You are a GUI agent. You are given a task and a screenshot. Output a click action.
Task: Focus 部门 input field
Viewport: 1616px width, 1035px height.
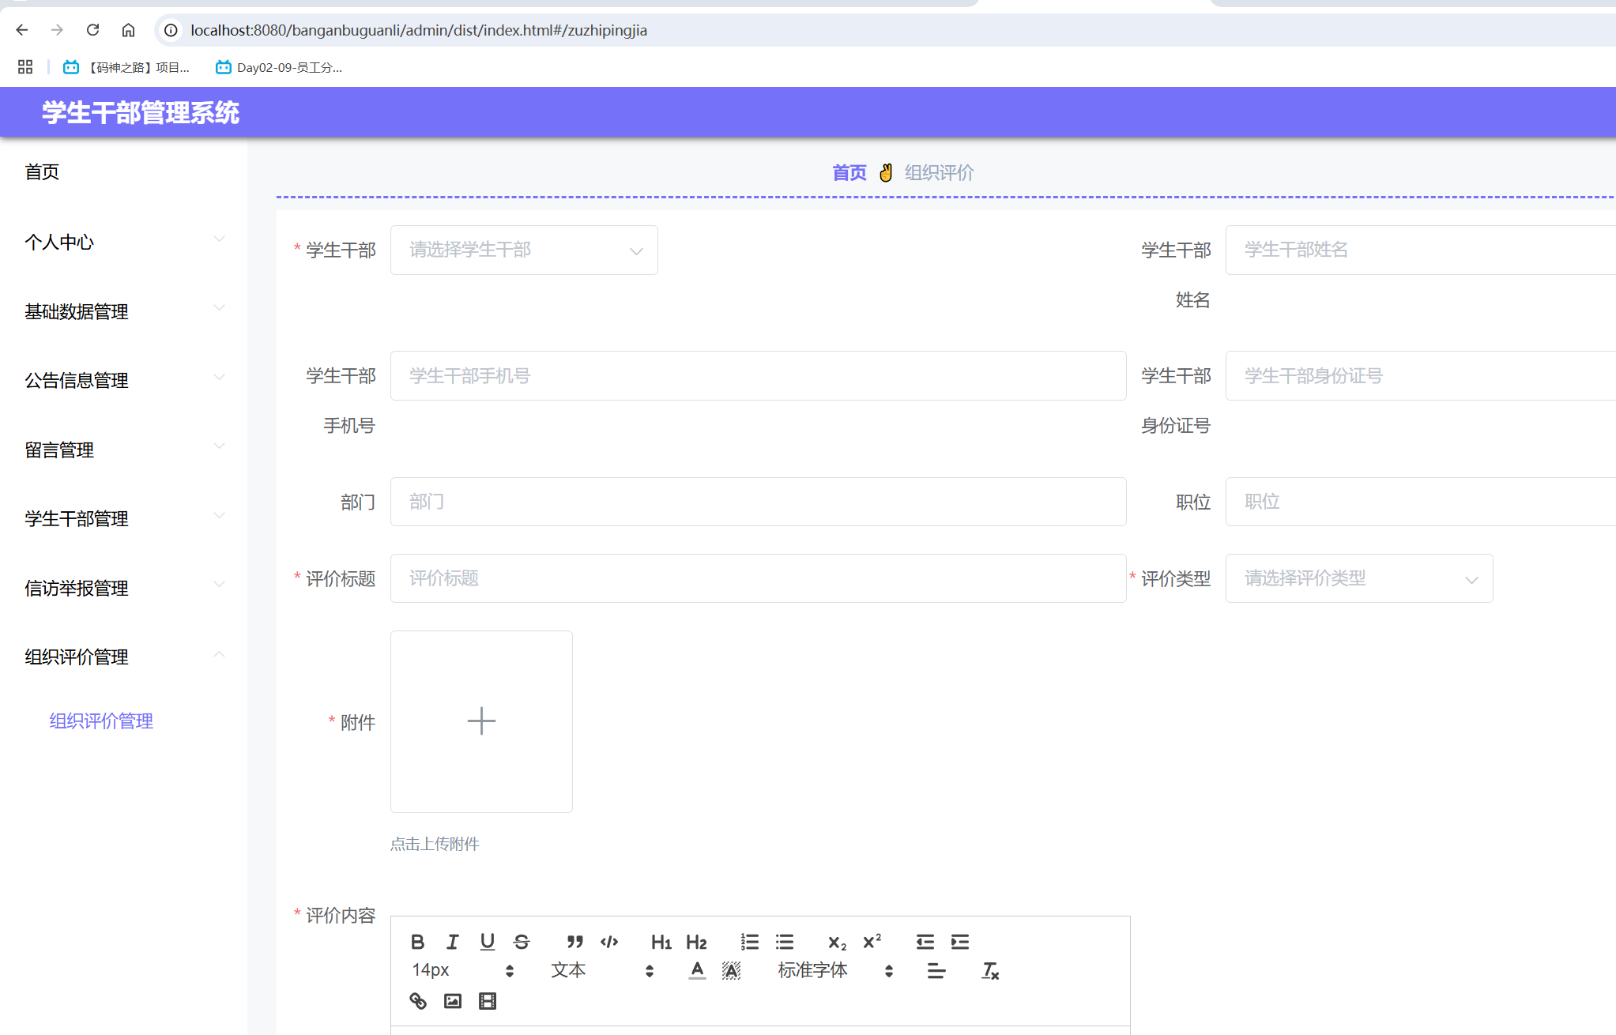point(758,502)
